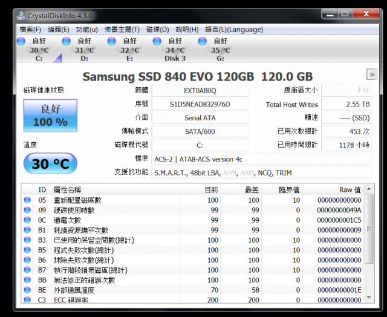Click the power-on hours value 1178 小時

pos(346,145)
